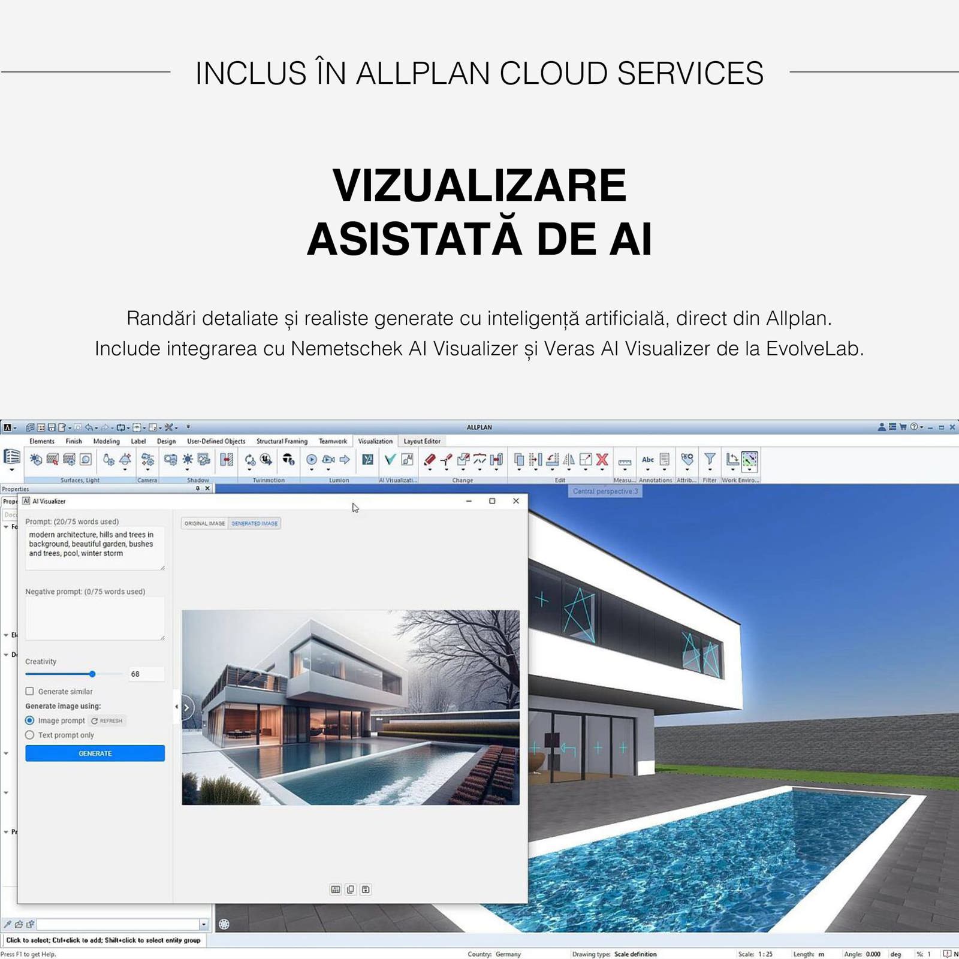
Task: Close the Properties panel
Action: coord(208,488)
